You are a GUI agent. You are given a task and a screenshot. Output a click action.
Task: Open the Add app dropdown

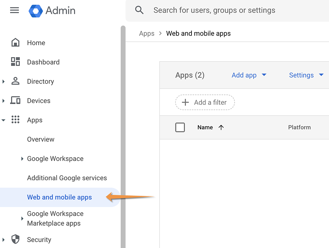249,75
